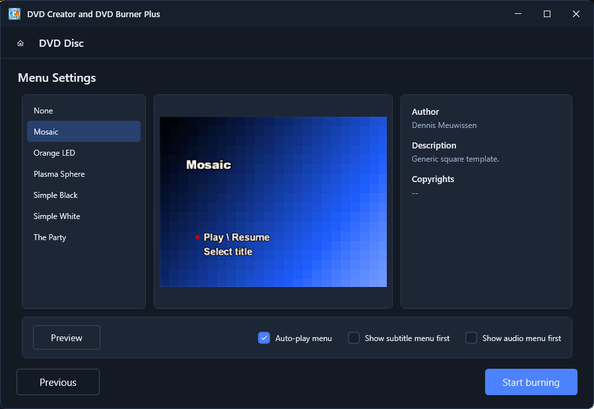Click the Copyrights label

coord(433,179)
